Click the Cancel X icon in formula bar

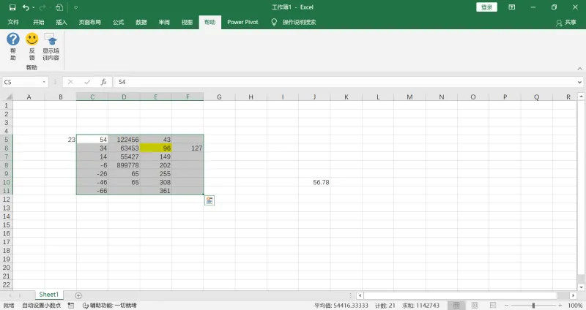click(70, 82)
